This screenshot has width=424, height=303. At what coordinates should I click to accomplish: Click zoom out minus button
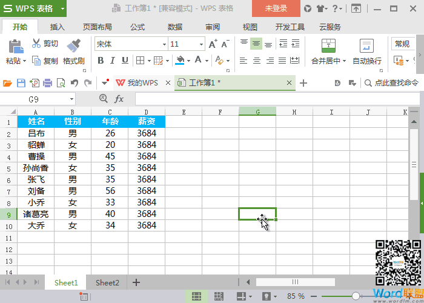tap(313, 296)
